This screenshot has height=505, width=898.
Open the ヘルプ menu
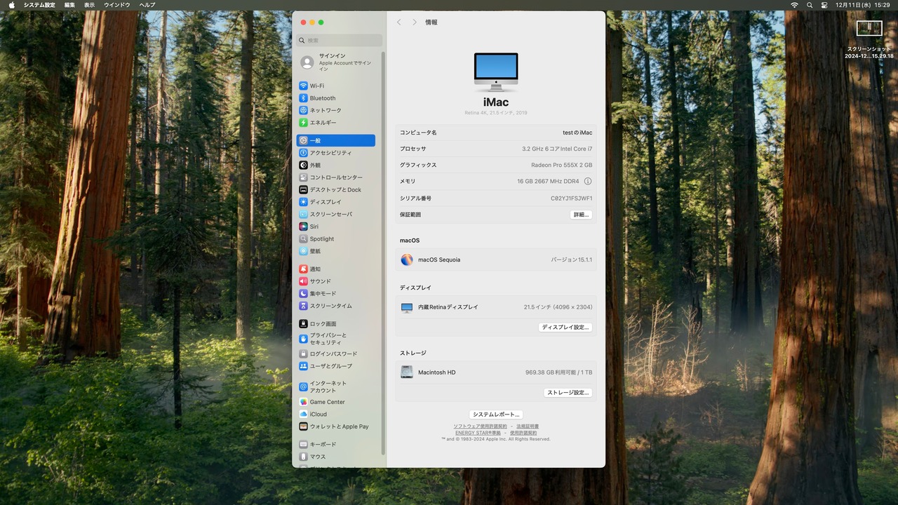click(147, 5)
